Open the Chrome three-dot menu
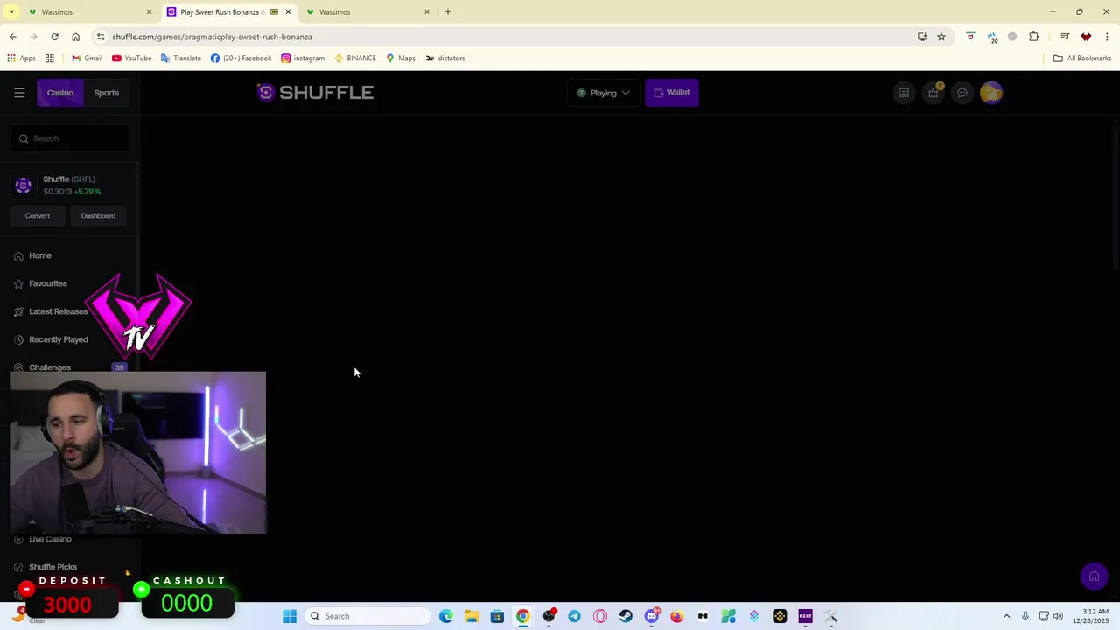Viewport: 1120px width, 630px height. click(x=1107, y=37)
